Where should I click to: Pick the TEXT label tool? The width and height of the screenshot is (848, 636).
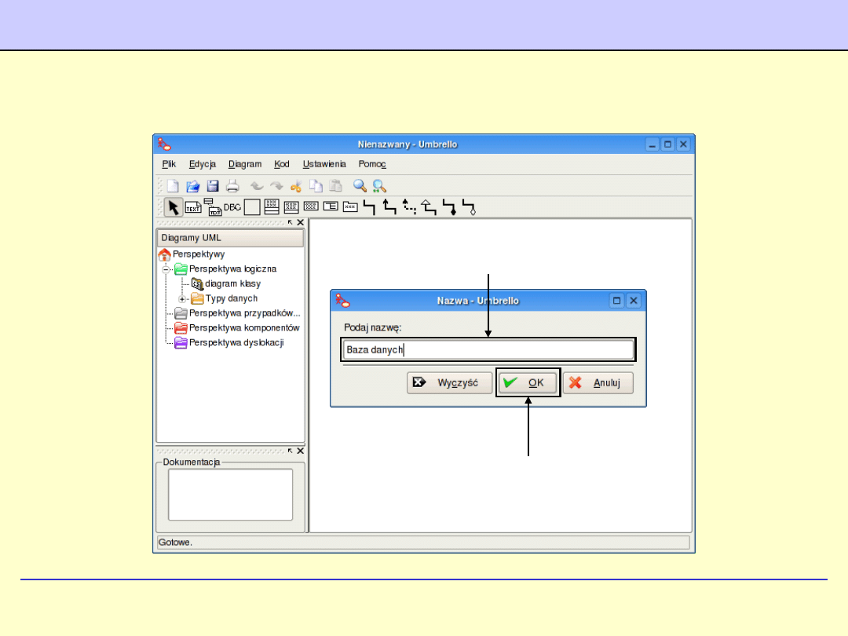(193, 207)
